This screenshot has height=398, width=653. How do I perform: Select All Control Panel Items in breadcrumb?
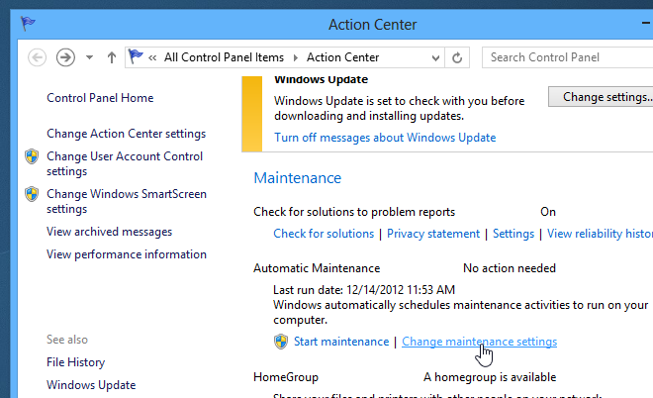(x=224, y=57)
